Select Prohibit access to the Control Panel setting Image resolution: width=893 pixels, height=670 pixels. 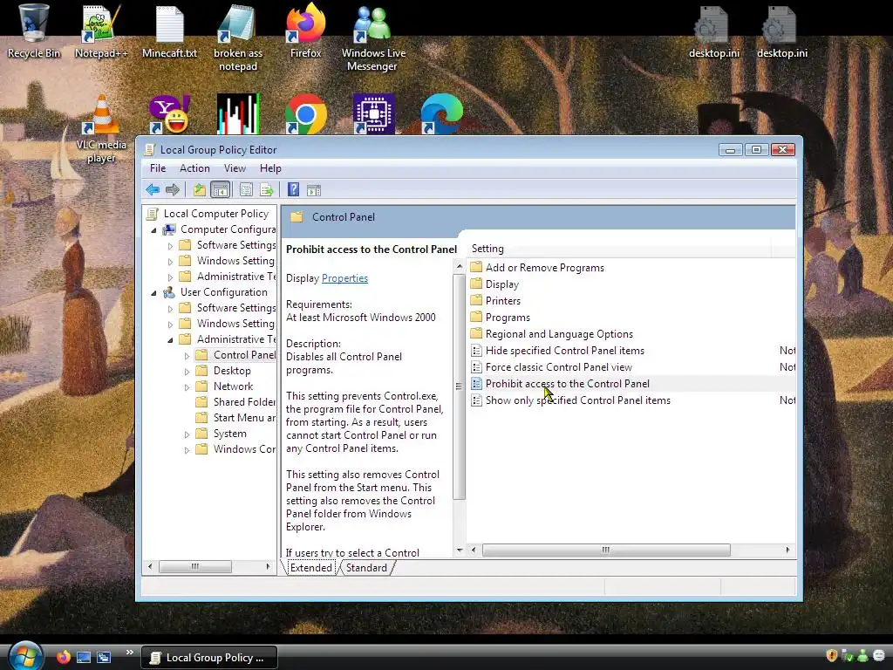567,384
